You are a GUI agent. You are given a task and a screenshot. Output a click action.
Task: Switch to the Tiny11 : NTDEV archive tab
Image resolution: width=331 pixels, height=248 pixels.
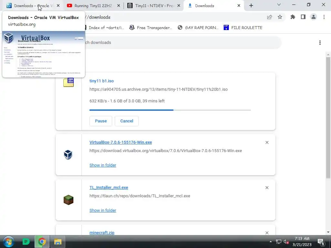point(154,6)
